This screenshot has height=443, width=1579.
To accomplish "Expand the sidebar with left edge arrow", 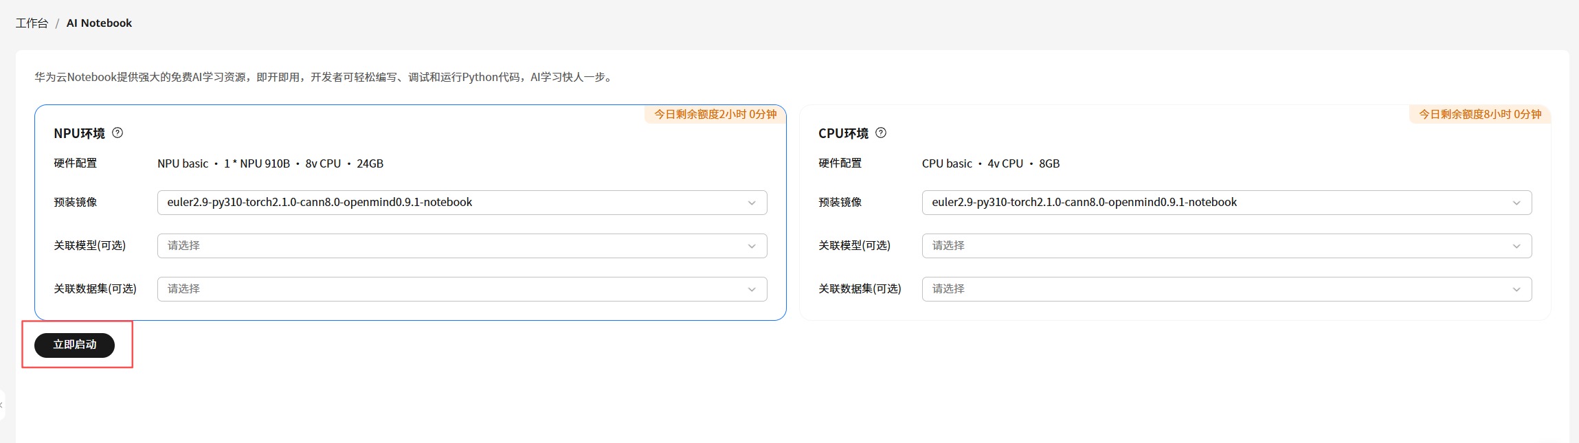I will (x=2, y=405).
